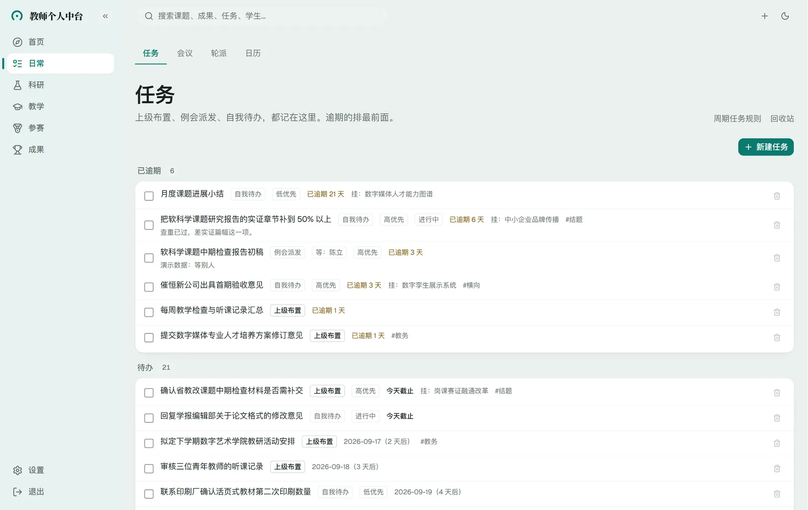Viewport: 808px width, 510px height.
Task: Click the plus icon in the top bar
Action: tap(765, 16)
